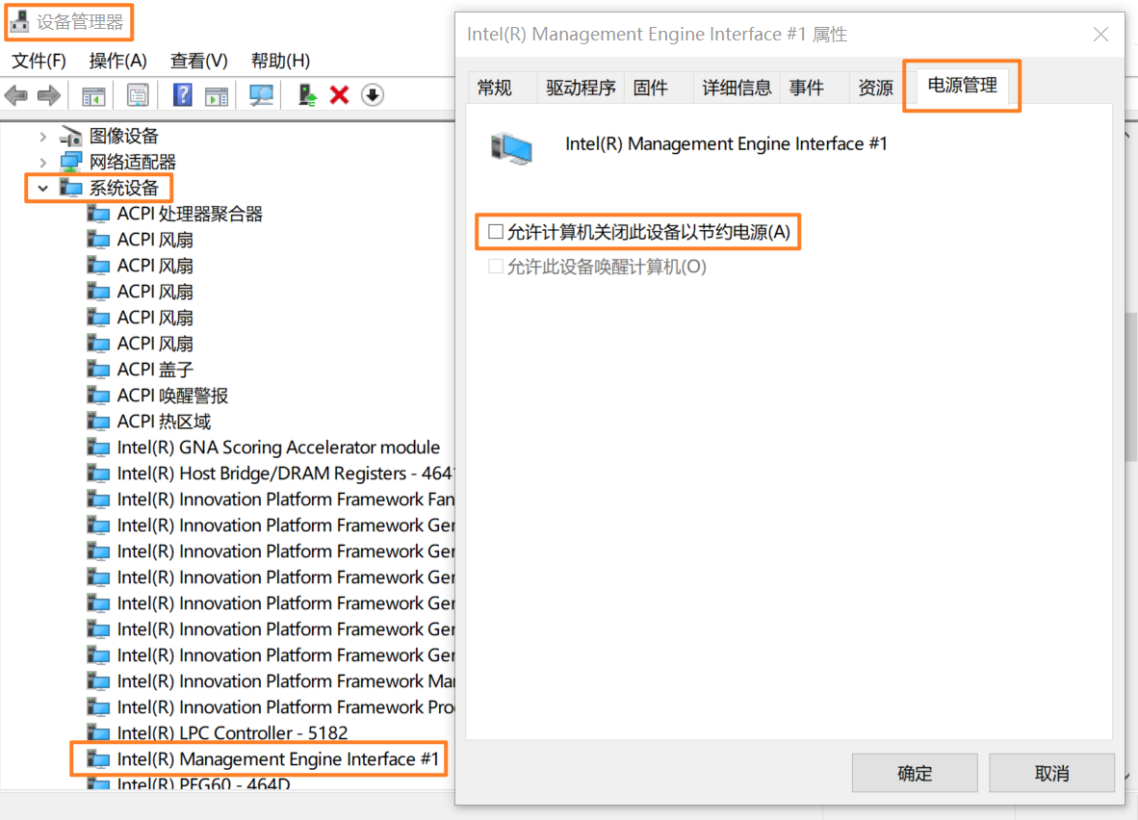Click the icon of Intel(R) Management Engine Interface #1 tree row

pos(98,759)
